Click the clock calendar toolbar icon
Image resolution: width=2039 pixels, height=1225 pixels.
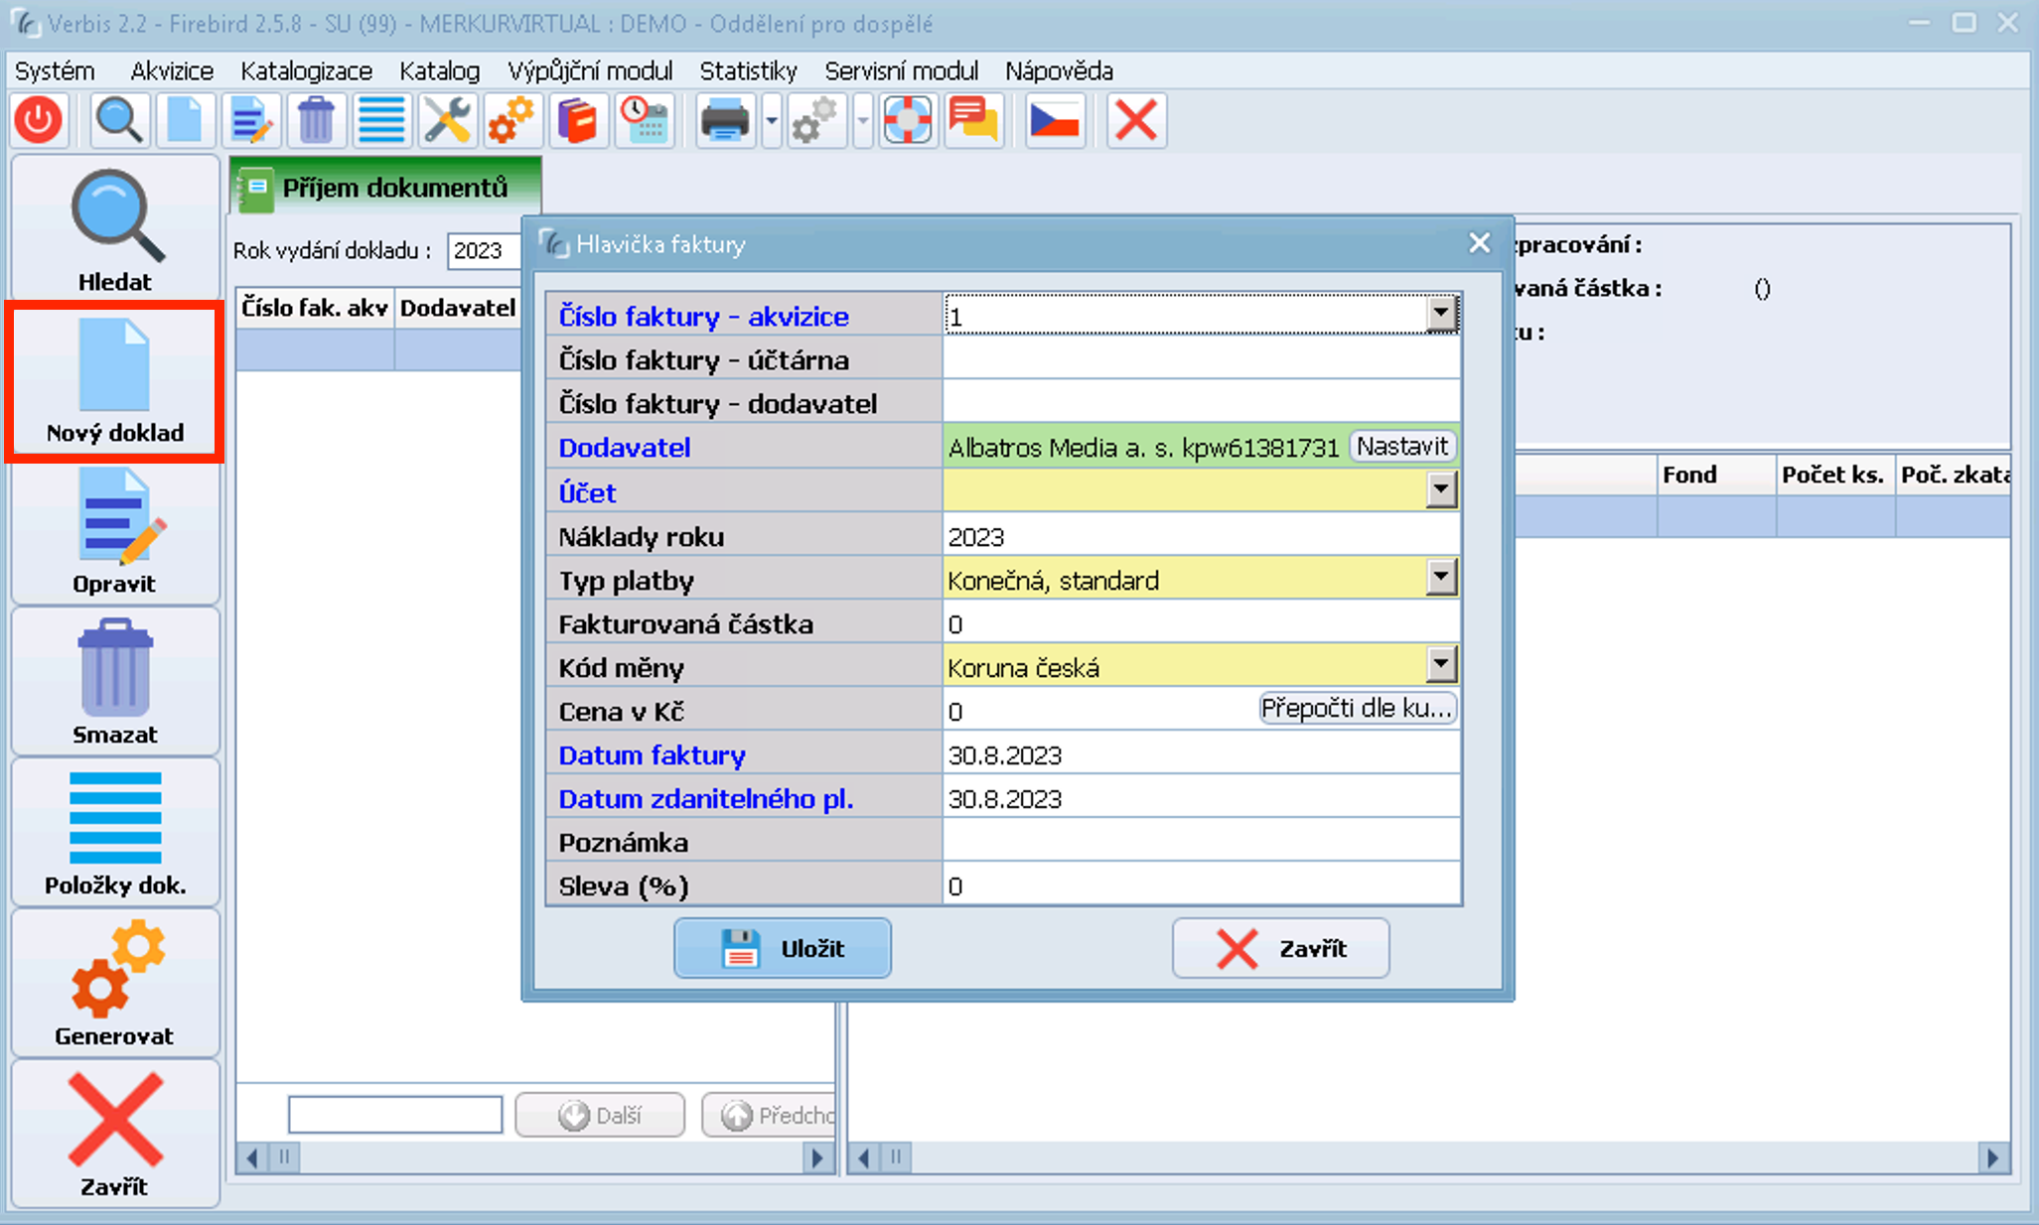pos(644,121)
